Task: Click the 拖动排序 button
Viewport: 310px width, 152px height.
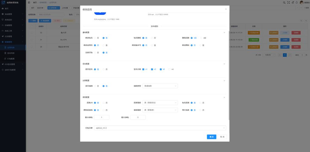Action: click(x=45, y=21)
